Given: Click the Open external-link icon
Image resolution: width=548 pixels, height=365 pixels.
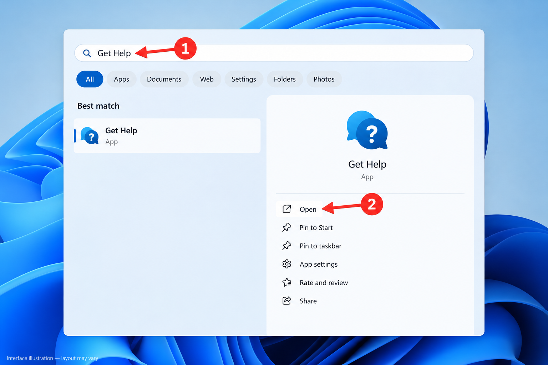Looking at the screenshot, I should point(287,209).
